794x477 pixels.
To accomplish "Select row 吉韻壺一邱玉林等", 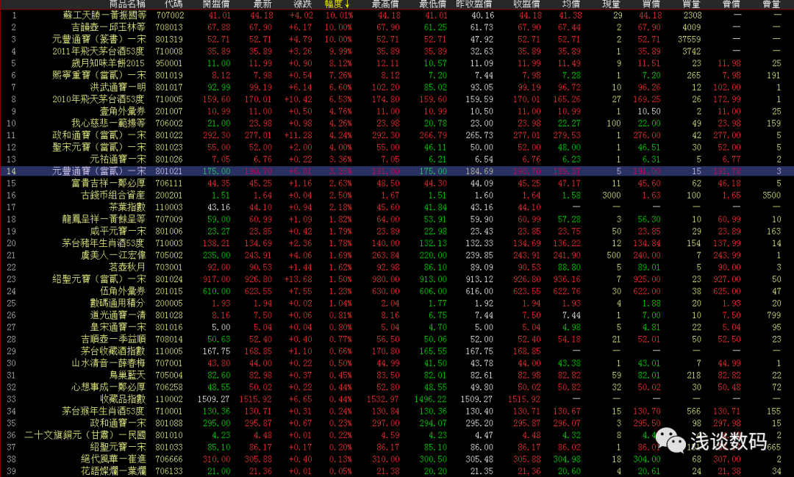I will click(397, 27).
